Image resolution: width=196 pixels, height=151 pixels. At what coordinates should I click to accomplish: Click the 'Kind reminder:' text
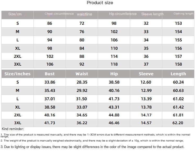(13, 129)
